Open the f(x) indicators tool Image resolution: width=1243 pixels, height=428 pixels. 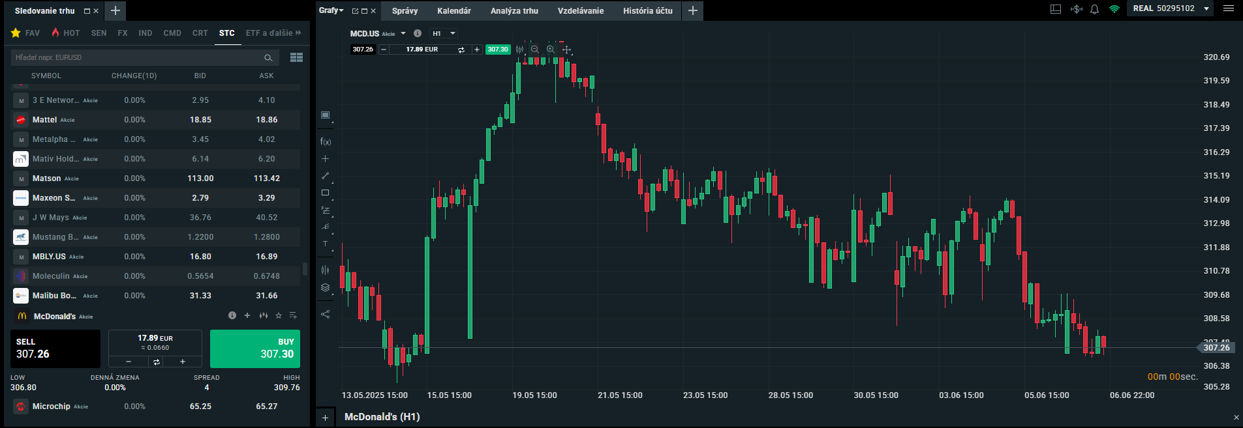[325, 141]
